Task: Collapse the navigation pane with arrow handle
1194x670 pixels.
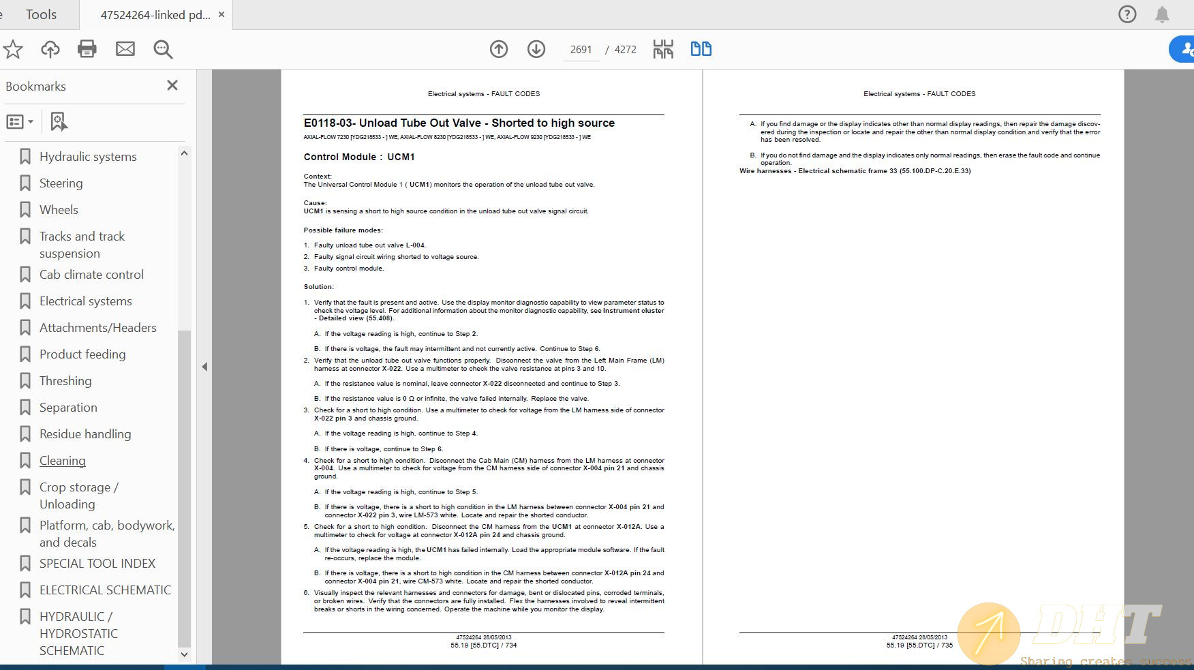Action: (204, 367)
